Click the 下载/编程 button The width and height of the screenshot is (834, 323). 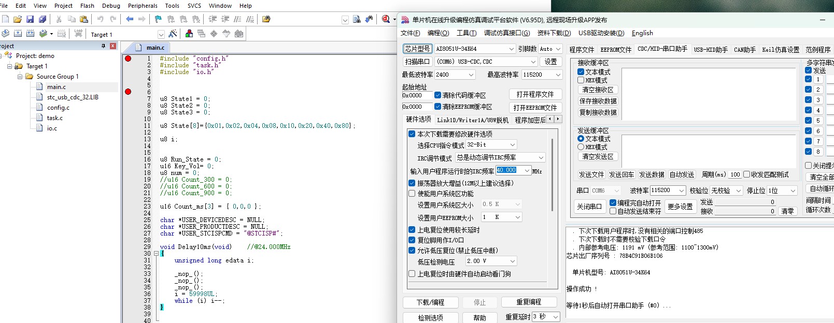click(430, 302)
